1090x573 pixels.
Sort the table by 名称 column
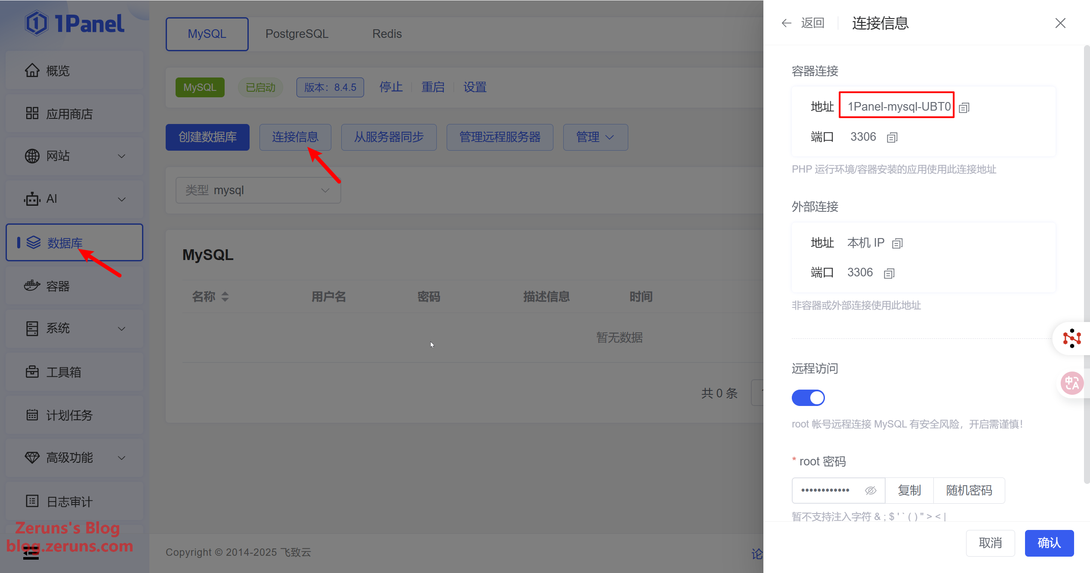point(225,297)
